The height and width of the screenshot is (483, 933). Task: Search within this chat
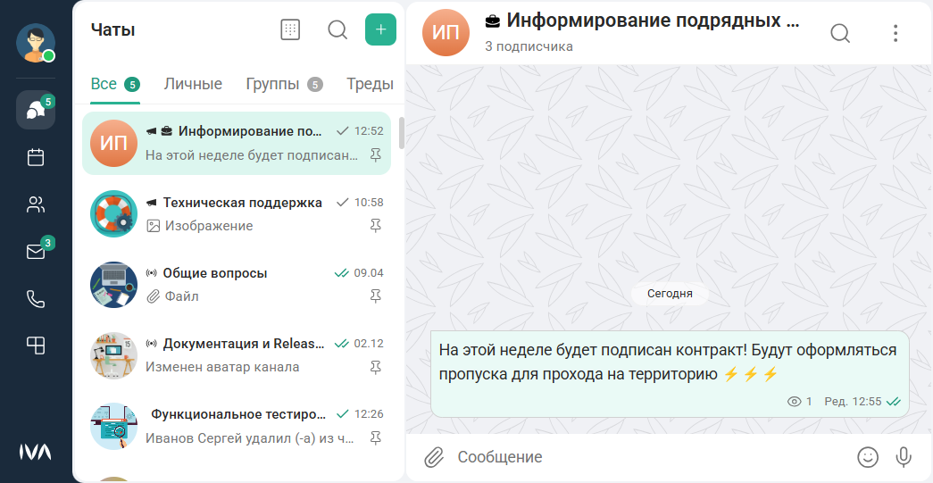[839, 33]
